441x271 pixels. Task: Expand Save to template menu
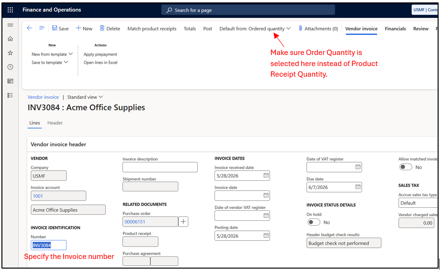pos(50,63)
